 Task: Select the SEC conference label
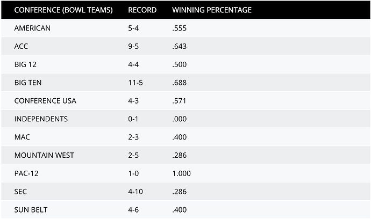coord(20,192)
